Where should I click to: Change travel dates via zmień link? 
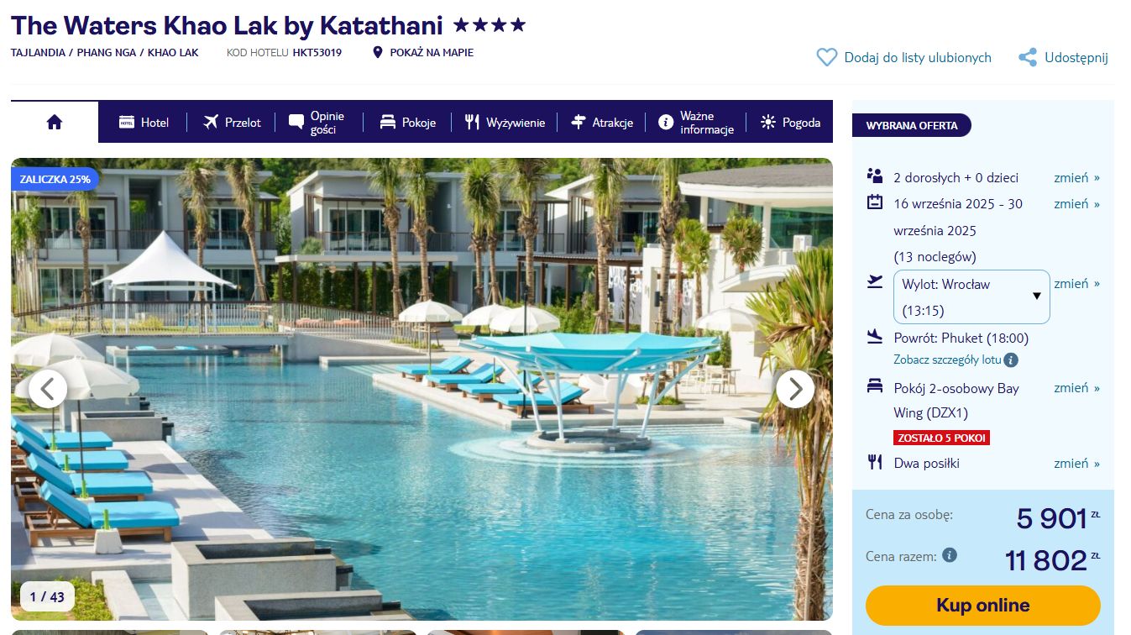pyautogui.click(x=1076, y=203)
